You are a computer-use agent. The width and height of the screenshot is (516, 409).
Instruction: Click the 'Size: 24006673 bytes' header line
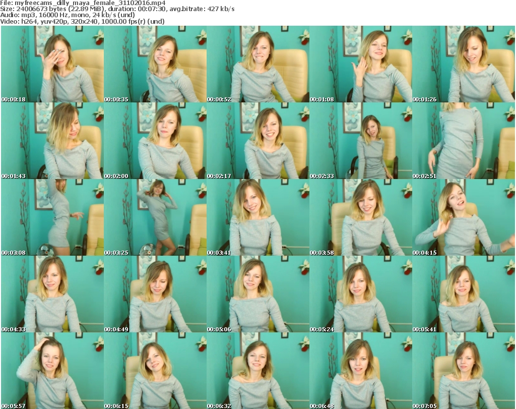117,9
